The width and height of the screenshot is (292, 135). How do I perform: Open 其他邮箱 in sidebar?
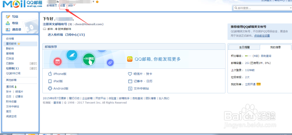(x=11, y=80)
